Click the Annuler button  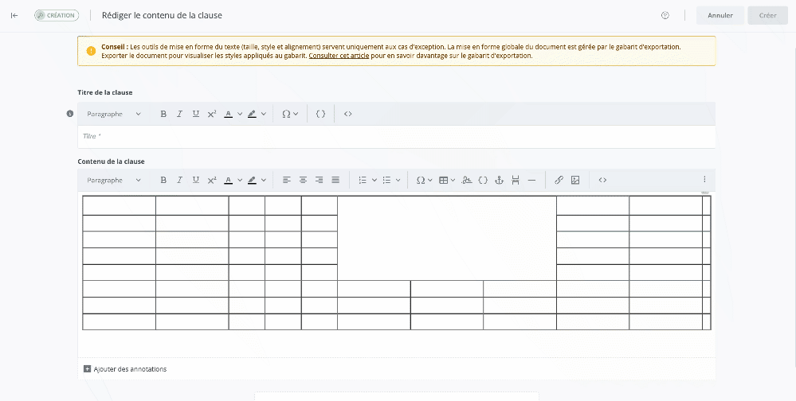click(720, 15)
